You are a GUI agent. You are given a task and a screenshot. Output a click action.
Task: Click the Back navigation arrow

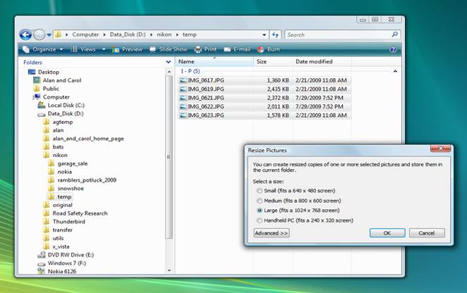pyautogui.click(x=25, y=35)
